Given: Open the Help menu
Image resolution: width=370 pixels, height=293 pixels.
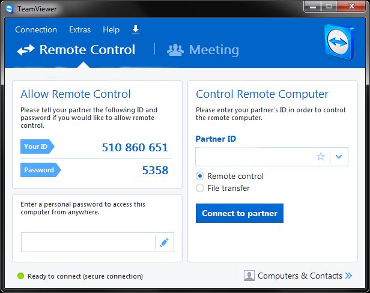Looking at the screenshot, I should [111, 30].
